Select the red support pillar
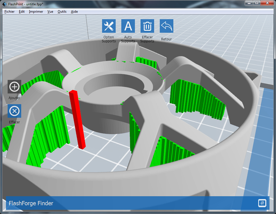The image size is (276, 214). (x=77, y=120)
